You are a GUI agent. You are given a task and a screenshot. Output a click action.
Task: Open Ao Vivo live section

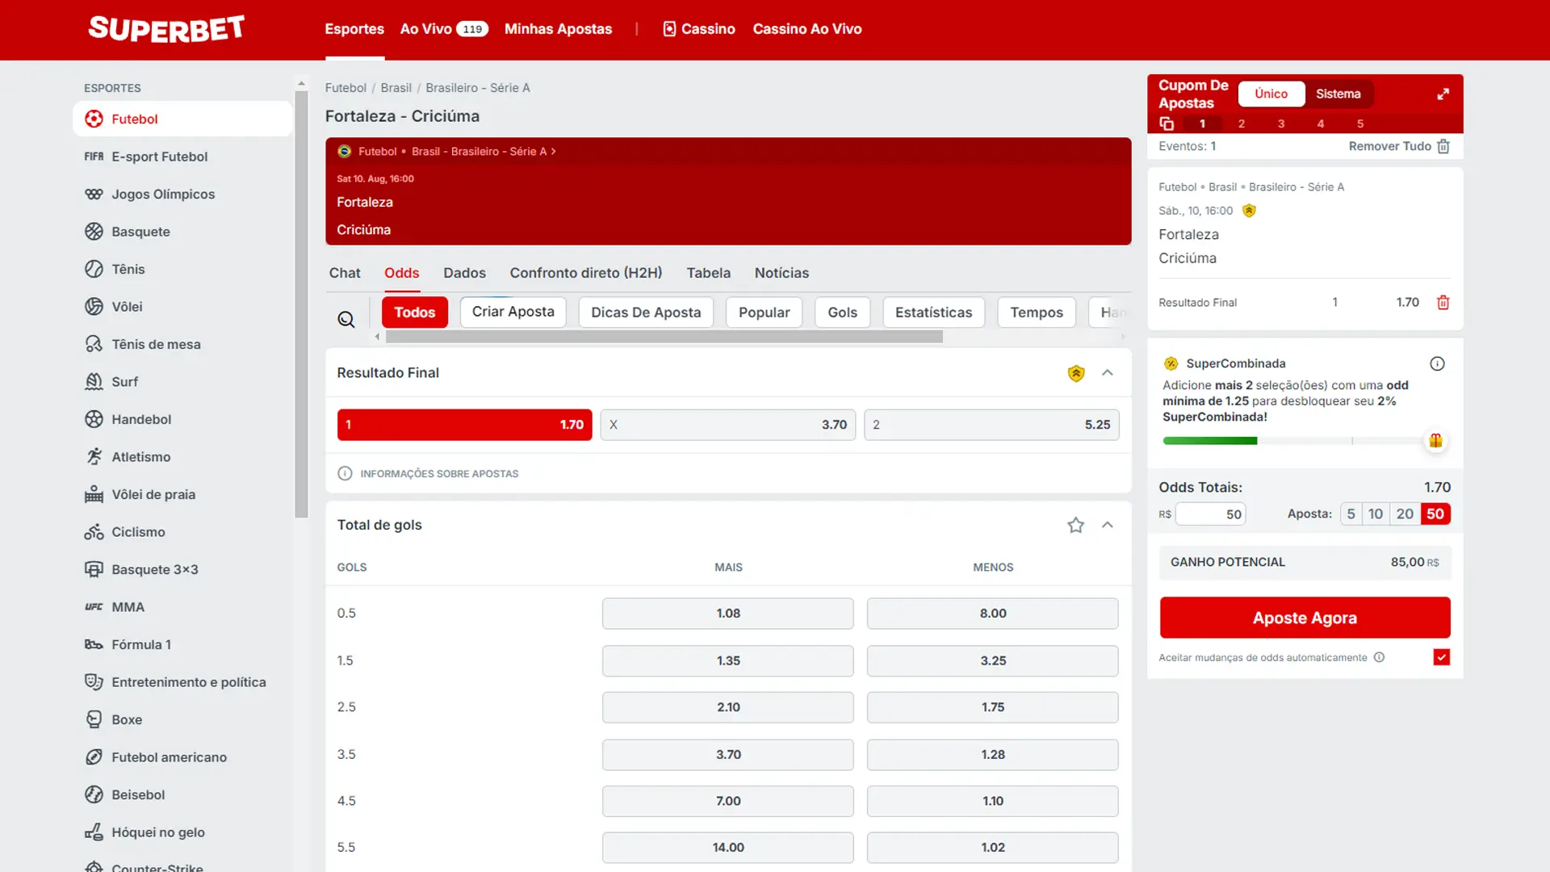click(x=444, y=29)
